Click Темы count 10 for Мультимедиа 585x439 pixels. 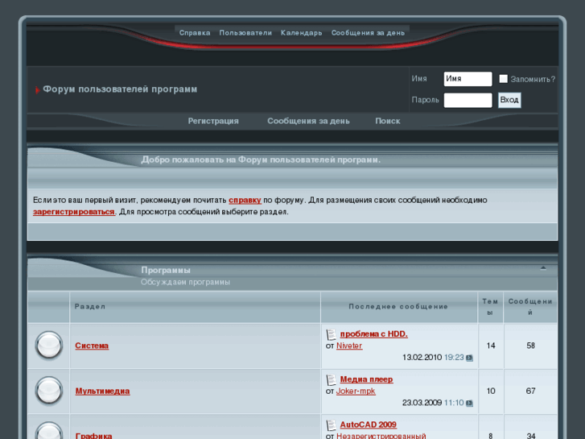click(x=491, y=391)
